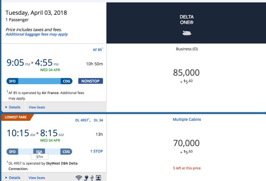Click the Multiple Cabins label

(186, 120)
